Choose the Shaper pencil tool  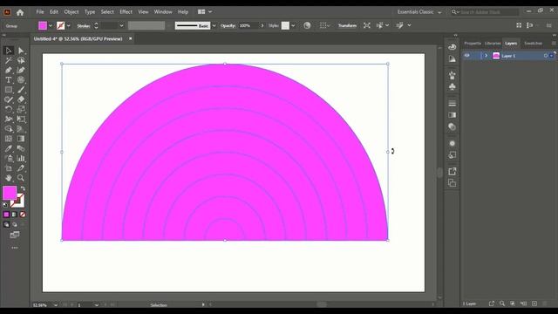click(9, 99)
